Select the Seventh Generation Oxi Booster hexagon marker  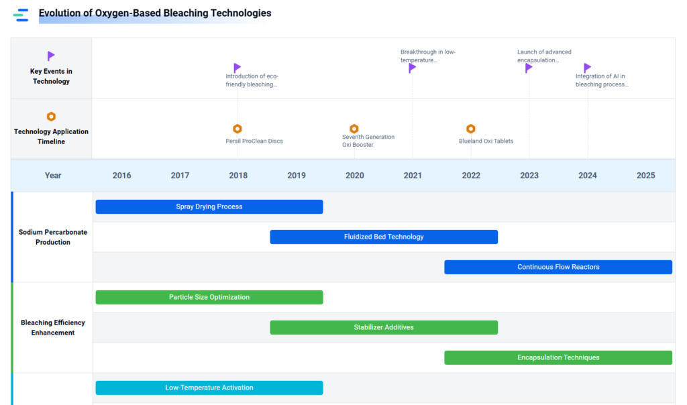(x=354, y=129)
